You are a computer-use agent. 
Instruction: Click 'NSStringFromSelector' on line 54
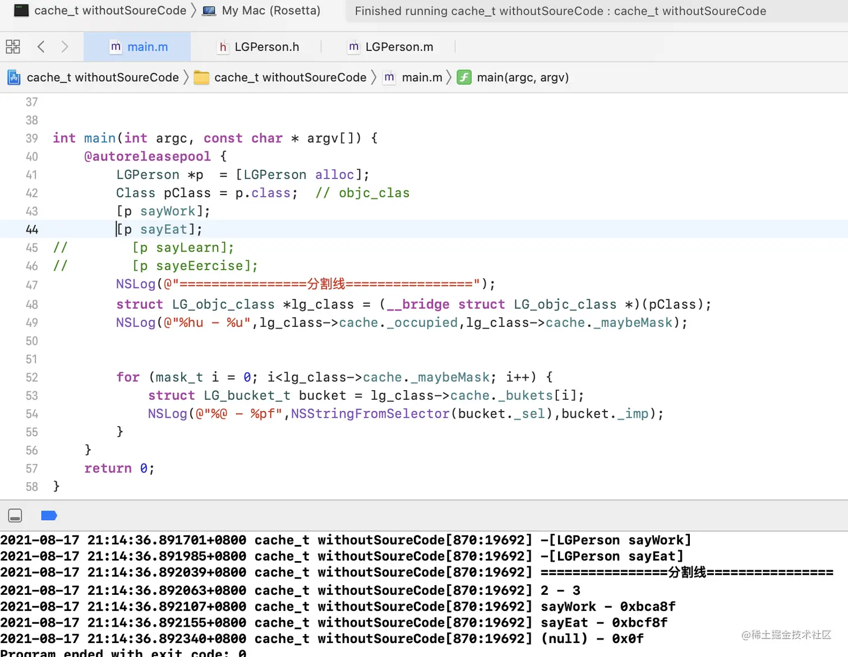coord(370,414)
